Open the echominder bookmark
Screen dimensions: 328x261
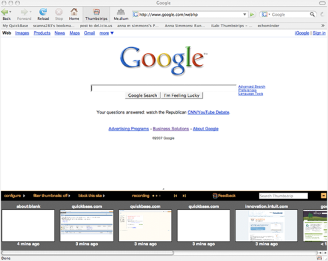(268, 26)
